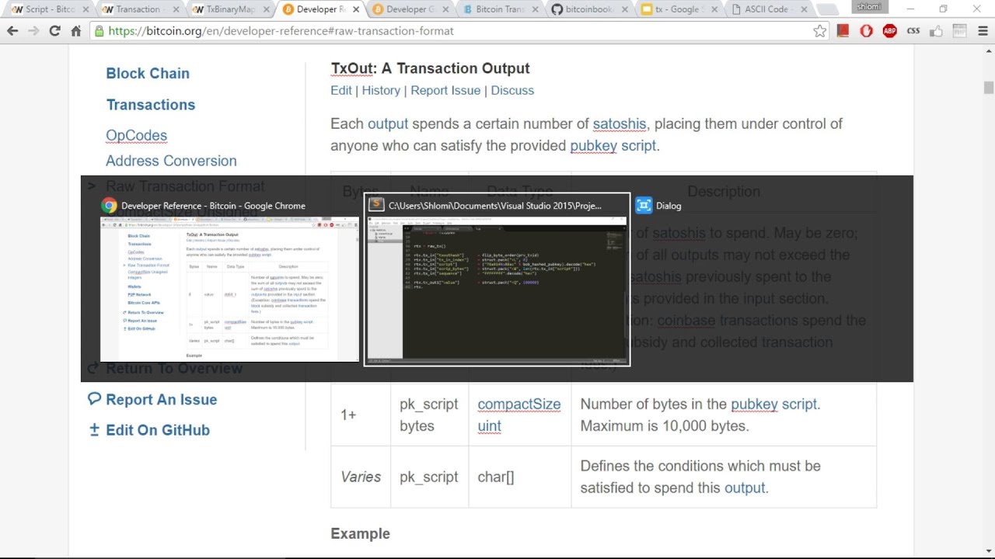Click the TxOut heading term
This screenshot has height=559, width=995.
[352, 68]
